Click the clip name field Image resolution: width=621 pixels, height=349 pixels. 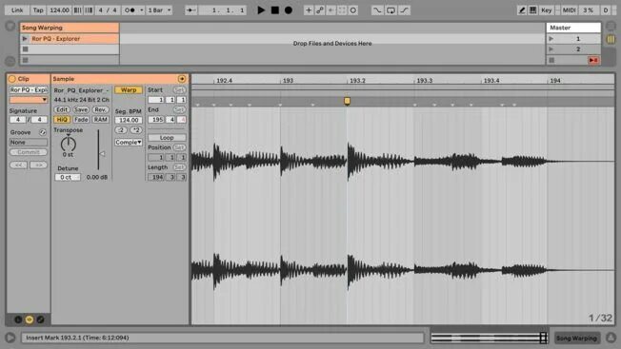(29, 90)
